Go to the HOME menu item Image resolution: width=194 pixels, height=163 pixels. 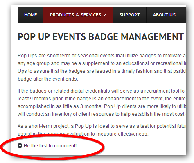coord(30,15)
